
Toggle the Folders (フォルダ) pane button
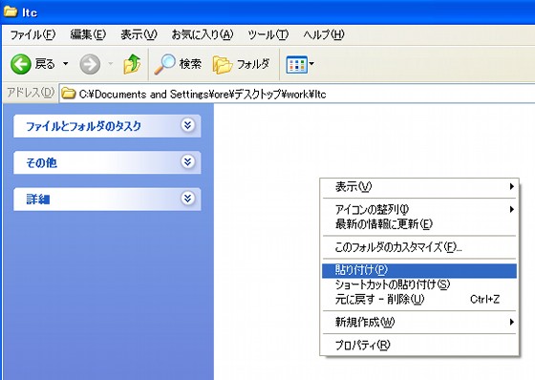[241, 65]
